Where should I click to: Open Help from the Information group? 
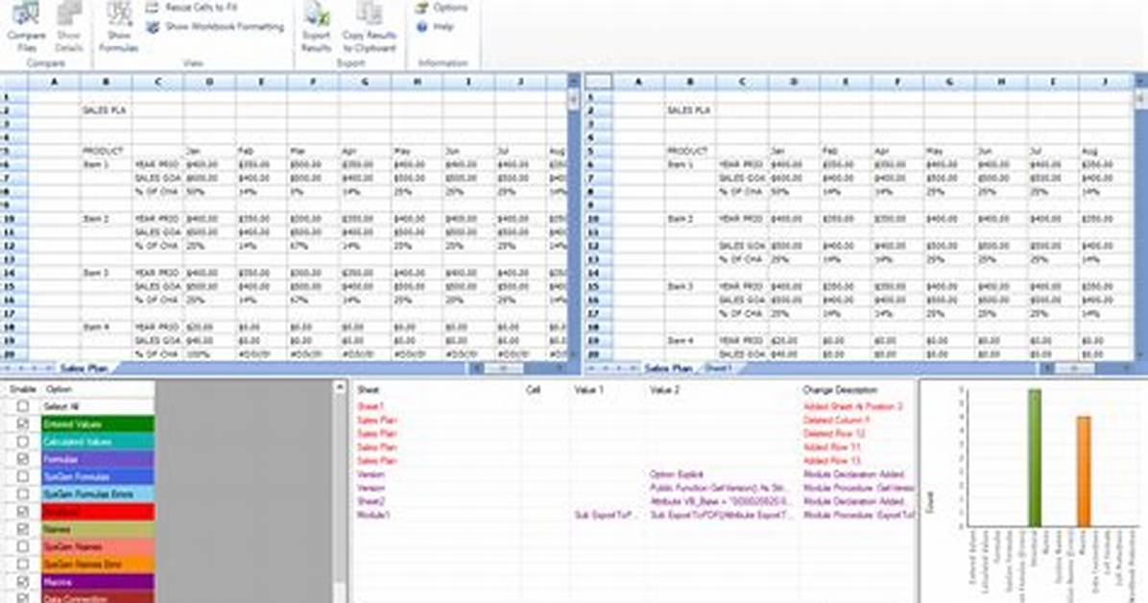[x=436, y=27]
